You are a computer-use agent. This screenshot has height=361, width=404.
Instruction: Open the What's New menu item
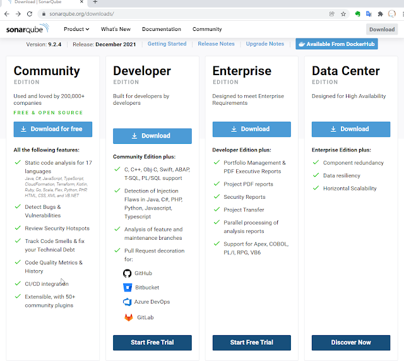click(116, 29)
